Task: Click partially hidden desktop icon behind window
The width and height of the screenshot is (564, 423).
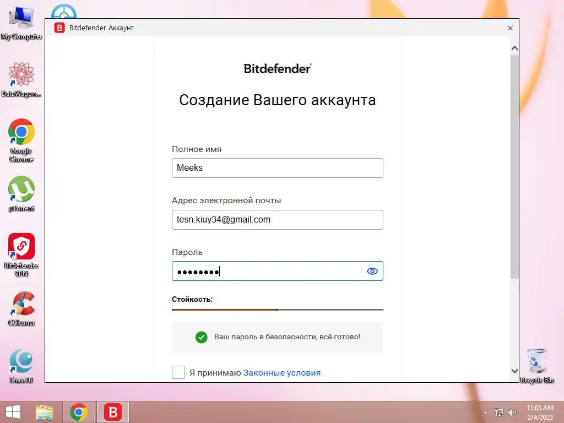Action: 64,12
